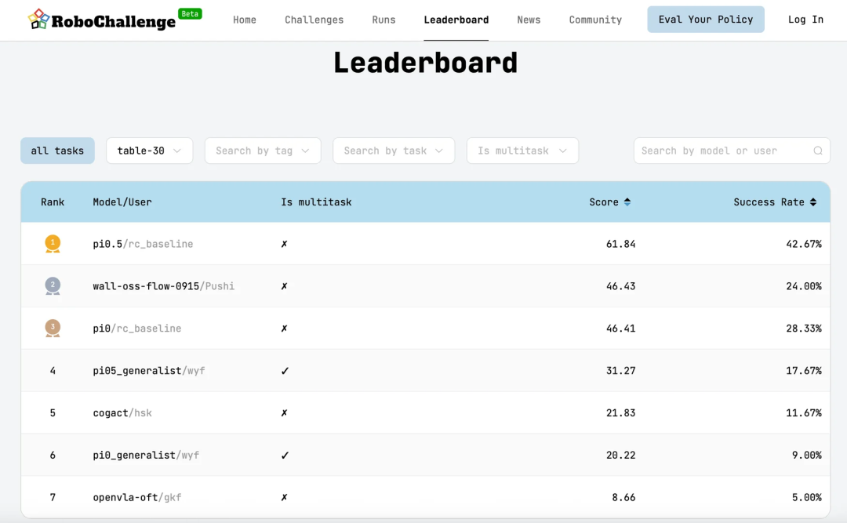
Task: Click the bronze rank 3 medal icon
Action: [53, 329]
